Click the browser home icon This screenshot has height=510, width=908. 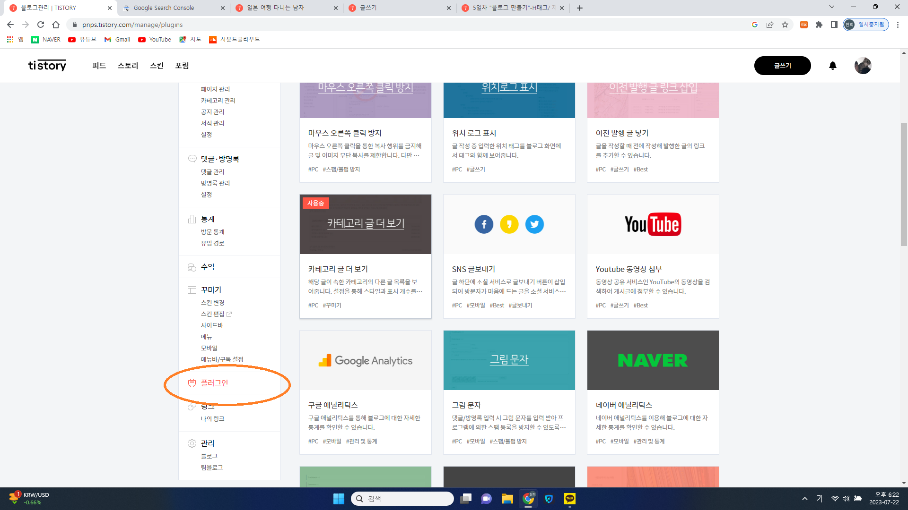pos(56,25)
